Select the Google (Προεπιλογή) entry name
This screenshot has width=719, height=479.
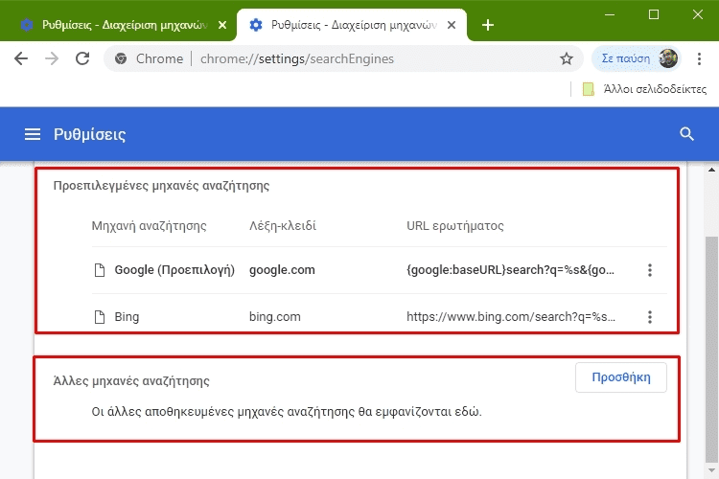174,270
